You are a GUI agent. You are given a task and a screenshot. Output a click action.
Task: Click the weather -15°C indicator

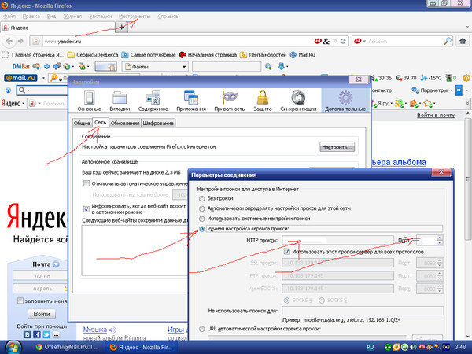coord(431,78)
